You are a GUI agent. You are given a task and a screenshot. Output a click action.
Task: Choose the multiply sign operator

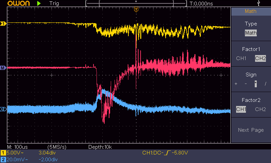[255, 84]
